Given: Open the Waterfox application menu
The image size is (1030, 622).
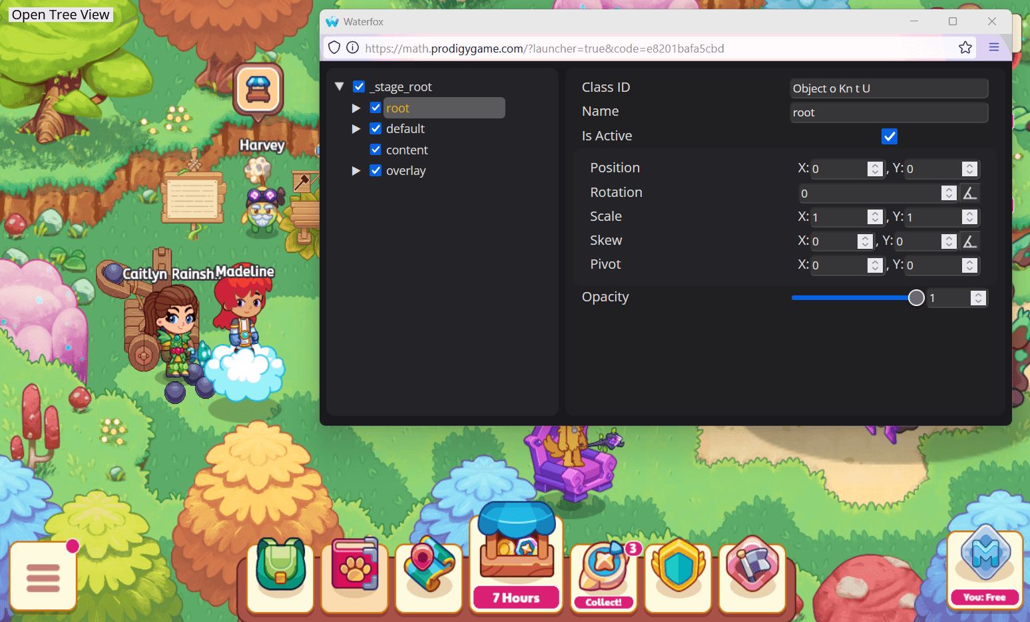Looking at the screenshot, I should (994, 48).
